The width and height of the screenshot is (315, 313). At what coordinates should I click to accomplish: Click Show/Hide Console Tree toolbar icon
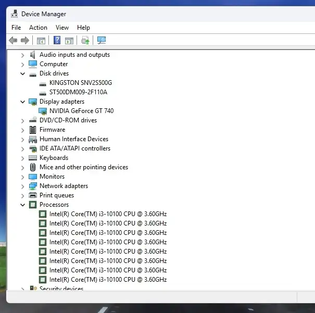(41, 41)
